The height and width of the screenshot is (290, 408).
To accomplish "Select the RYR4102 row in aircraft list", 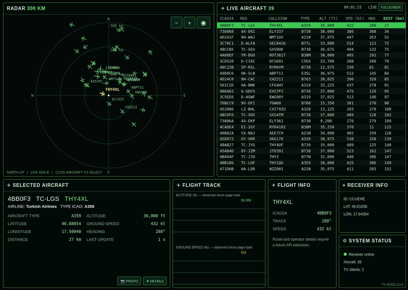I will pyautogui.click(x=311, y=127).
